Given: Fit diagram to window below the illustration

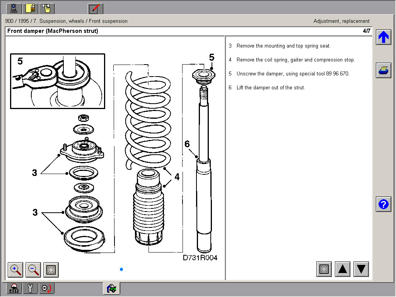Looking at the screenshot, I should [x=51, y=270].
